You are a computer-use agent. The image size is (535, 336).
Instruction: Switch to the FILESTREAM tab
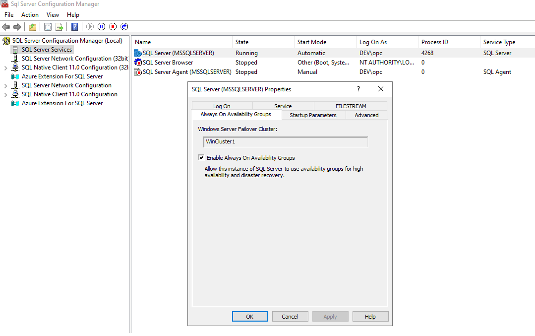pyautogui.click(x=351, y=106)
